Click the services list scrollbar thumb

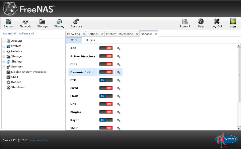(x=239, y=75)
